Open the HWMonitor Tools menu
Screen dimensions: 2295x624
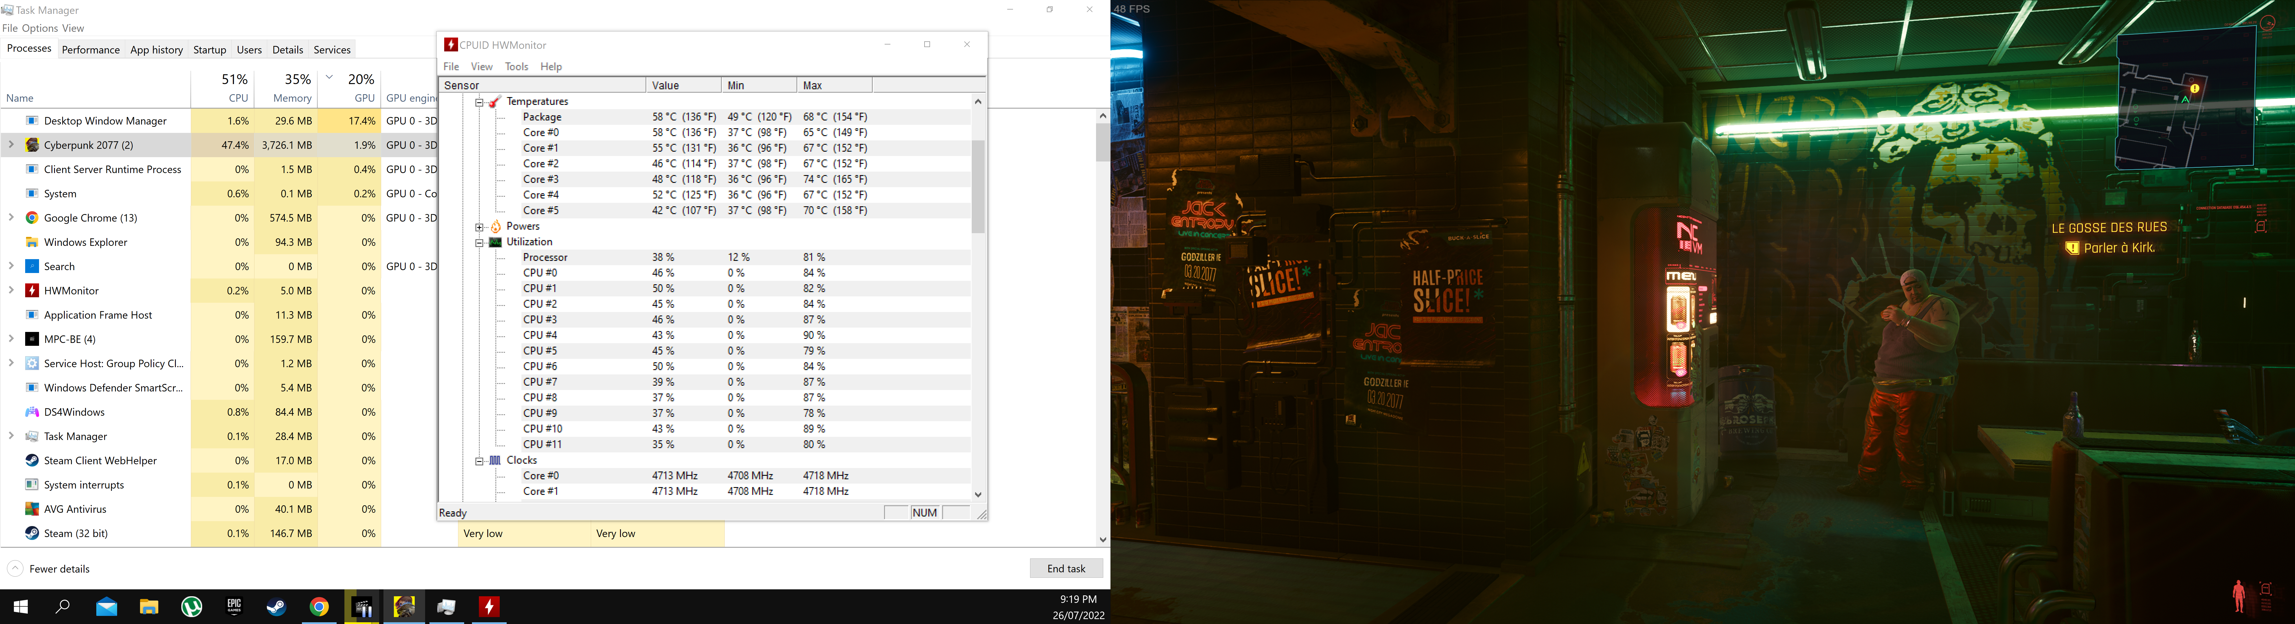coord(517,67)
